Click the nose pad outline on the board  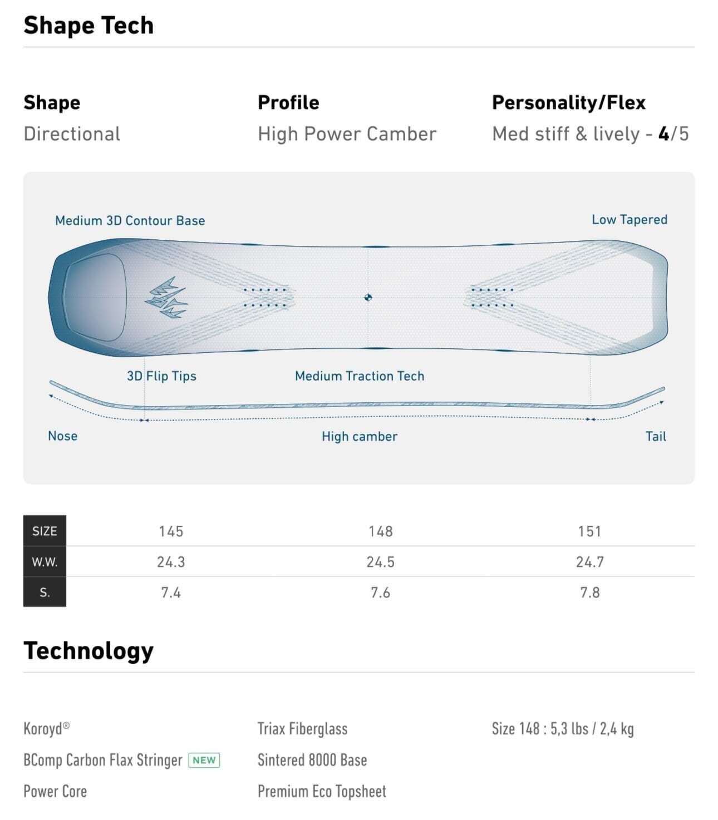[94, 298]
